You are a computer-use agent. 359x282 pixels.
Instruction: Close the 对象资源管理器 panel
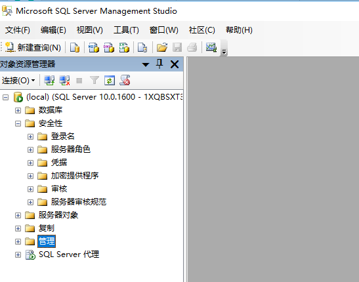coord(175,64)
